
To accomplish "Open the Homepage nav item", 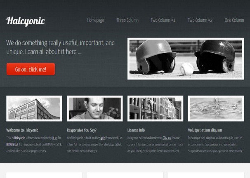I will 95,20.
